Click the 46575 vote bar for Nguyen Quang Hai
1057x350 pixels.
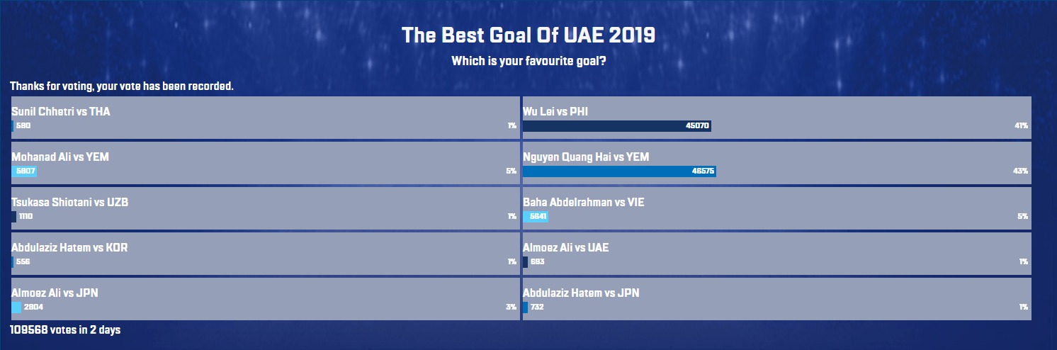pyautogui.click(x=620, y=171)
